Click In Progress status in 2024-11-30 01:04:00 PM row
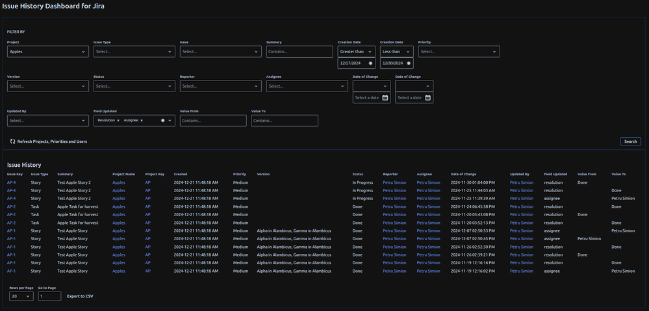Viewport: 649px width, 311px height. click(x=363, y=182)
